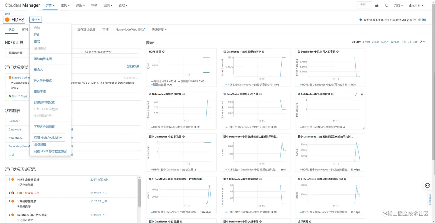Set chart range to 6 小时
The image size is (435, 223).
pyautogui.click(x=385, y=42)
